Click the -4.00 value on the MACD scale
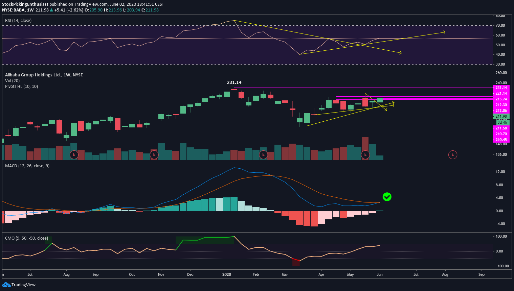 coord(500,224)
